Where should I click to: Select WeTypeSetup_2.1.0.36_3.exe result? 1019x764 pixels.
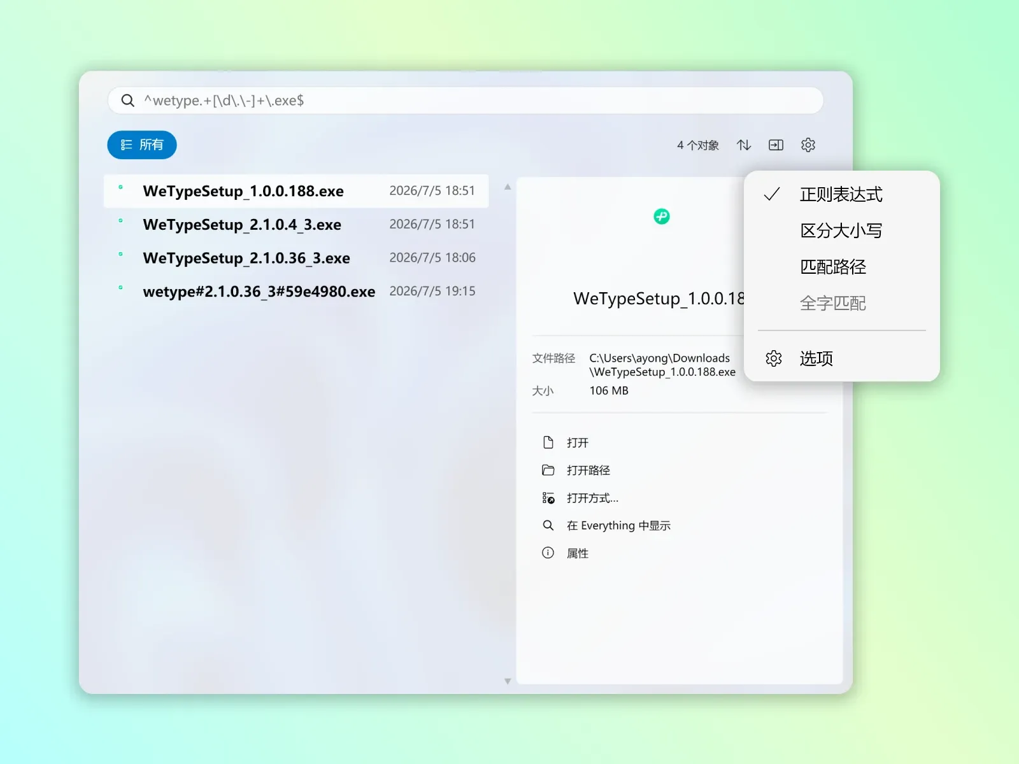(296, 258)
